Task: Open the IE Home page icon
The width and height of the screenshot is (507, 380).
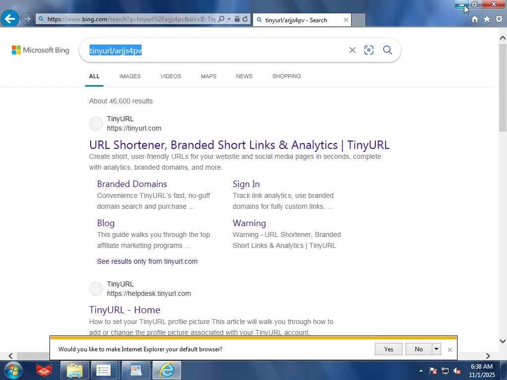Action: click(x=475, y=19)
